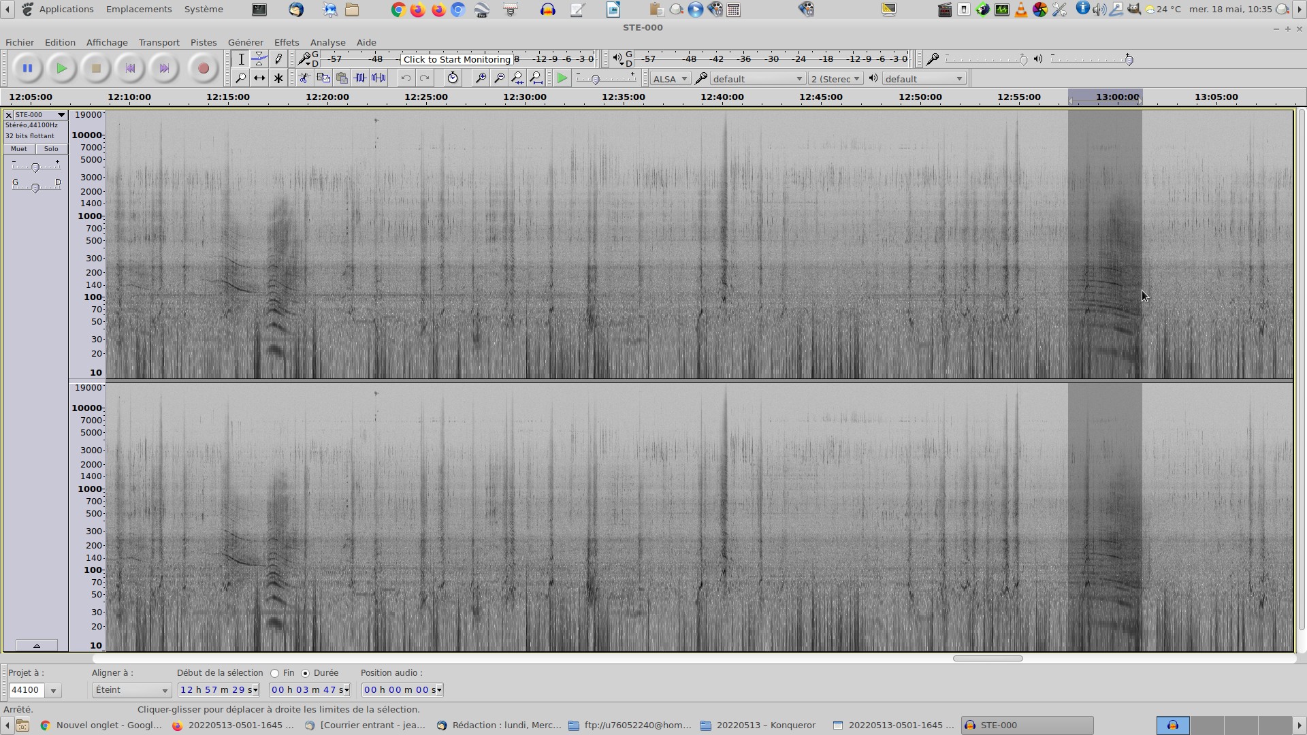
Task: Select the Durée radio button
Action: pyautogui.click(x=306, y=673)
